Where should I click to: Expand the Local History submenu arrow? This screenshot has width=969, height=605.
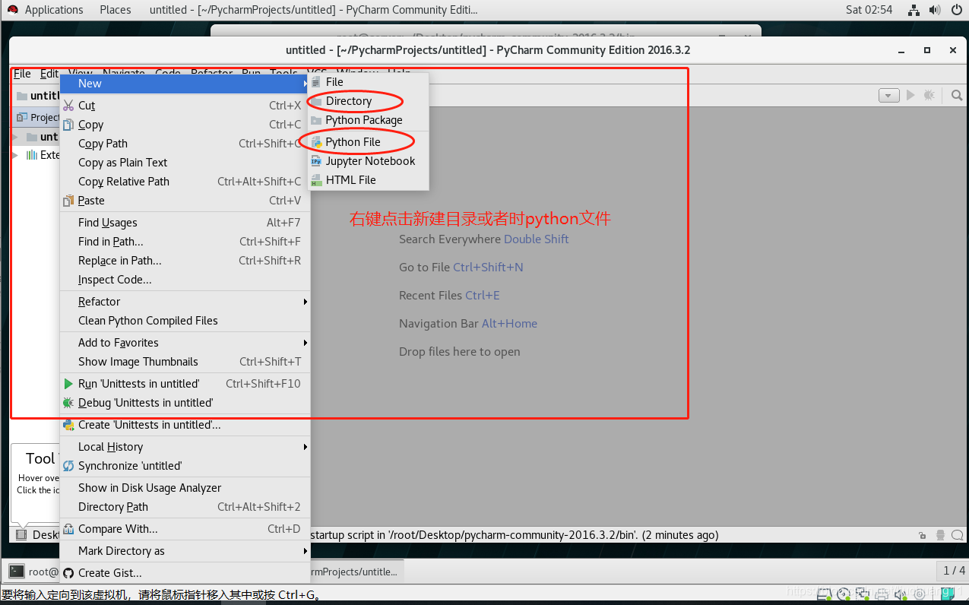(306, 447)
